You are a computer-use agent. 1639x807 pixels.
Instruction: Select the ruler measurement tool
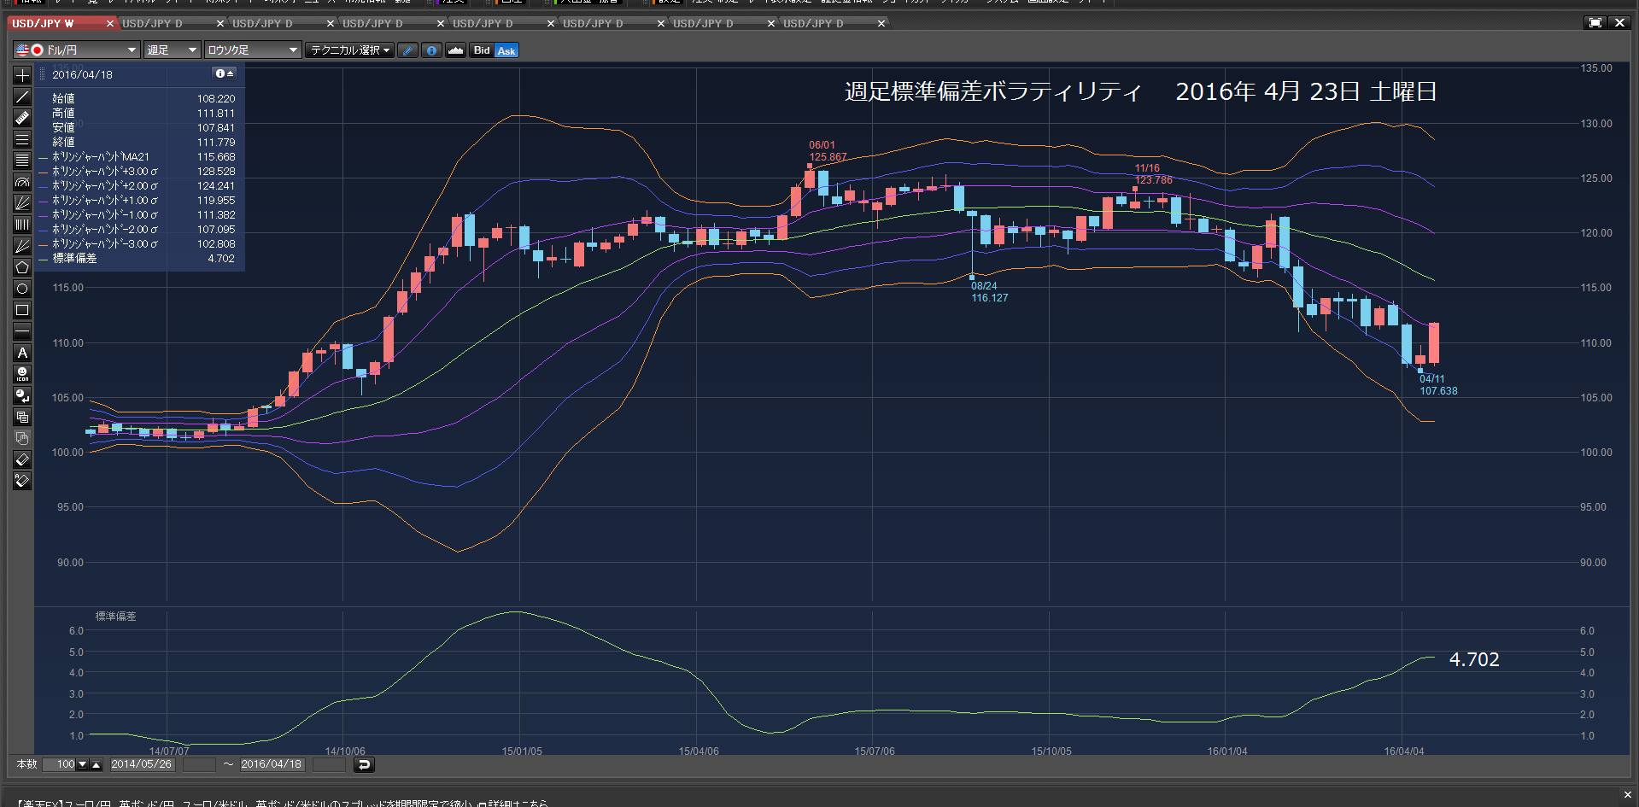[22, 118]
